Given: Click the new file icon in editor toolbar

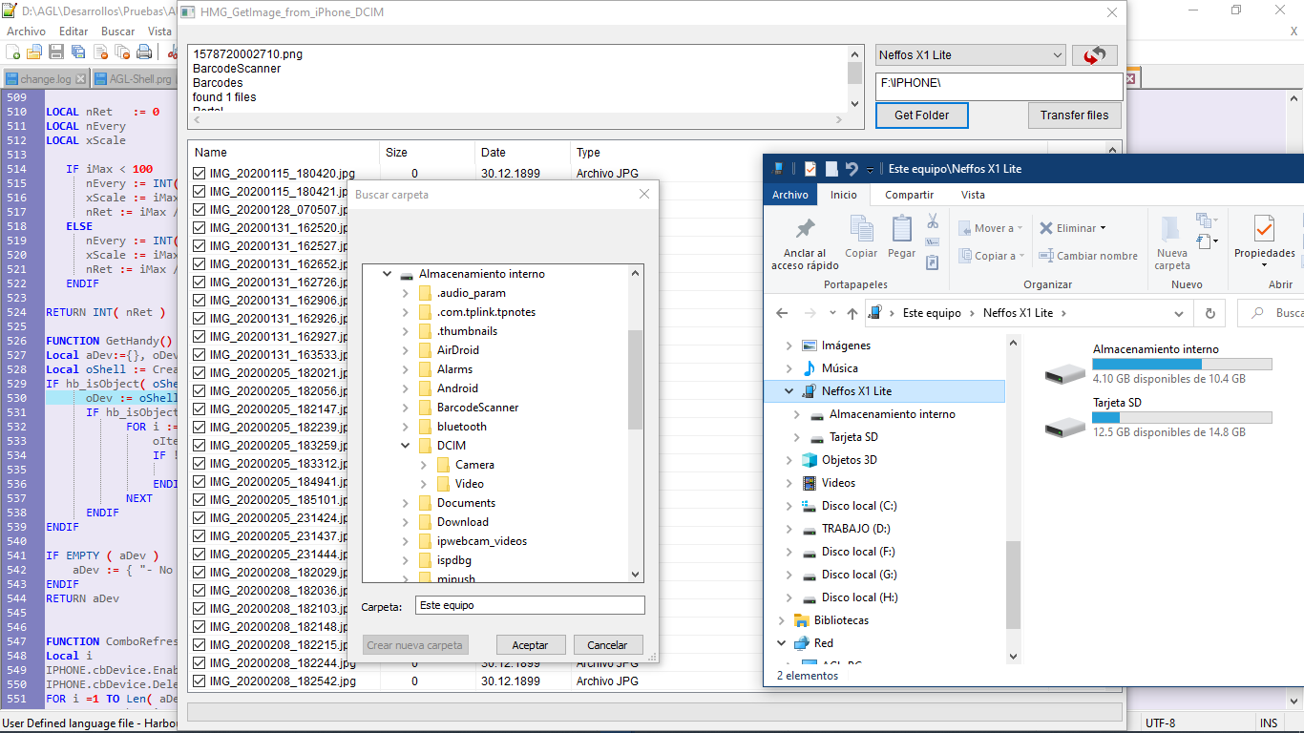Looking at the screenshot, I should coord(12,52).
